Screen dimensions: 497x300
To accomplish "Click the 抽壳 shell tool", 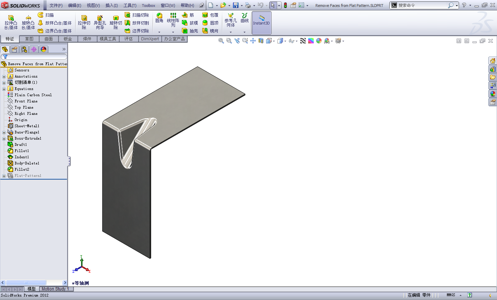I will (x=190, y=31).
